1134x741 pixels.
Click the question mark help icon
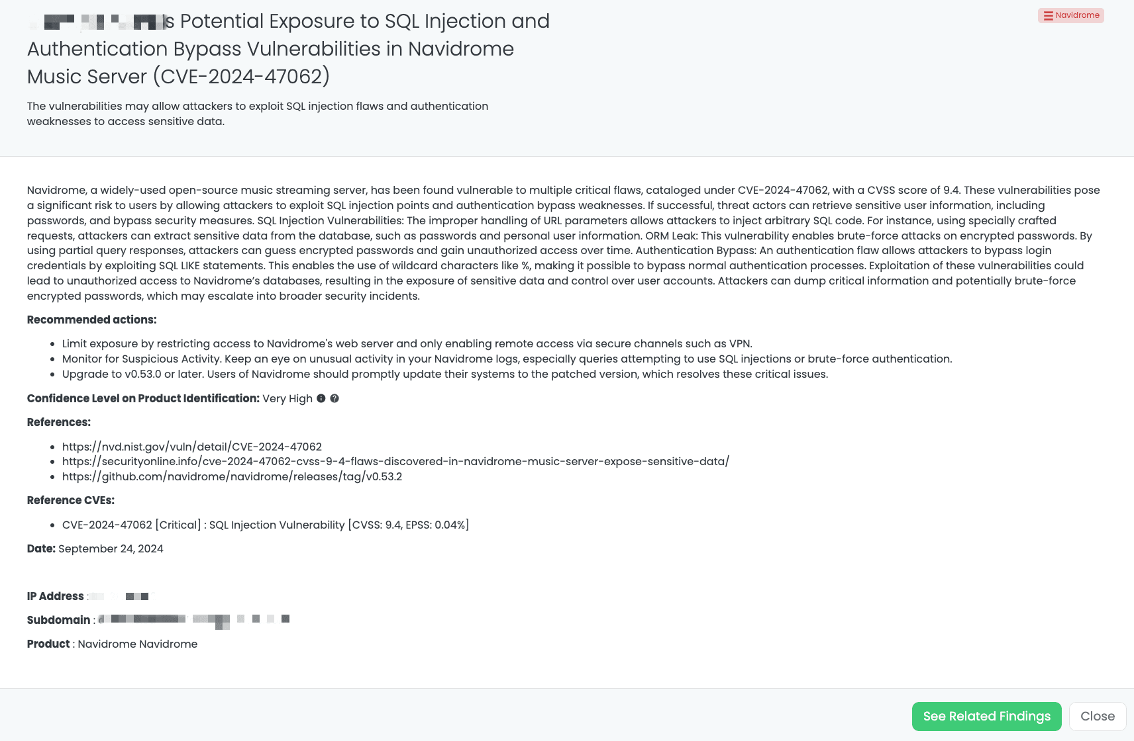coord(335,398)
